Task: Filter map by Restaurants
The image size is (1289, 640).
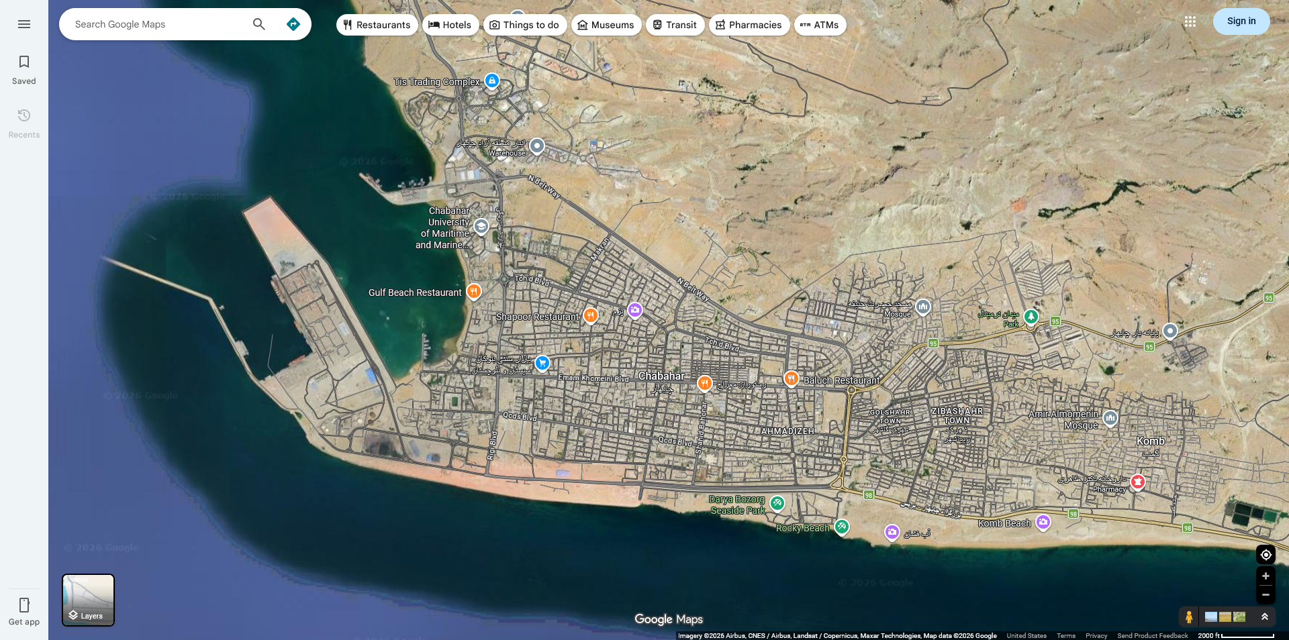Action: click(x=377, y=25)
